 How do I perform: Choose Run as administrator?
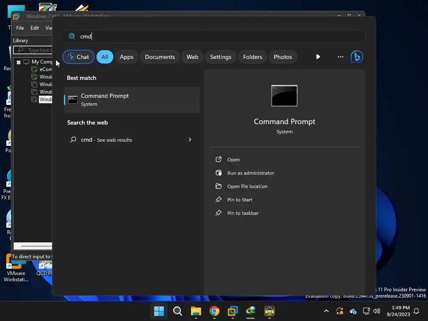click(x=251, y=173)
